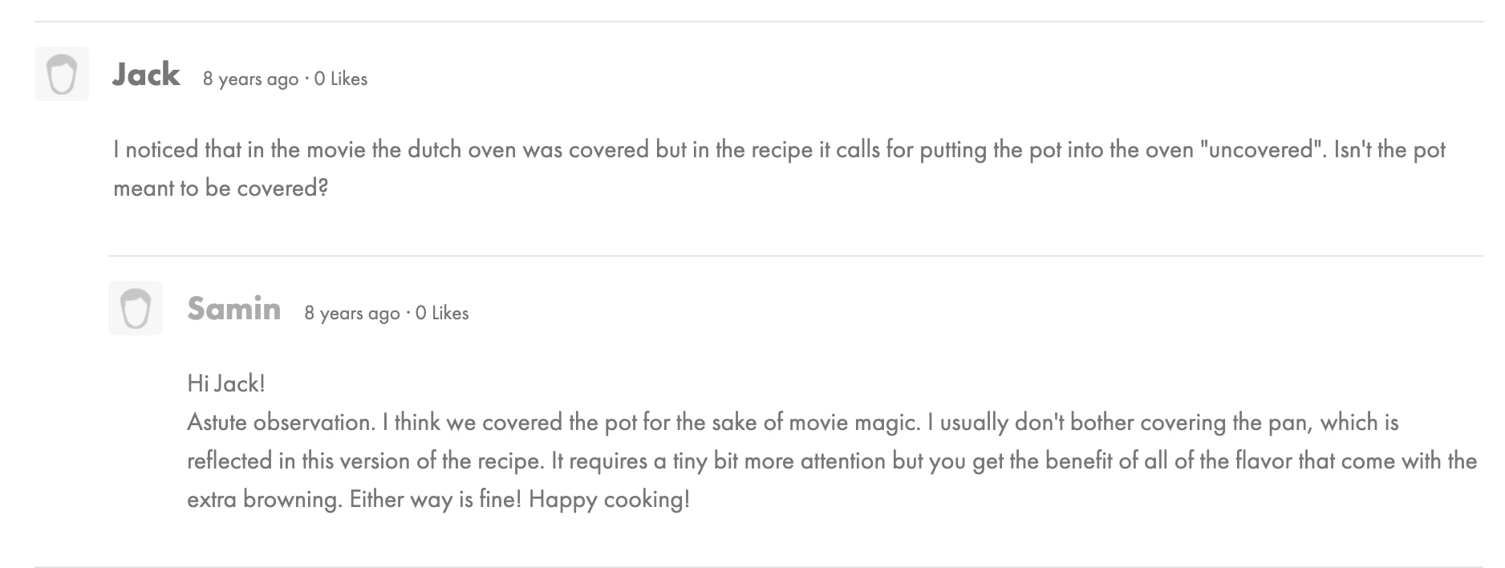Open Samin's commenter name link
This screenshot has width=1505, height=568.
click(x=233, y=309)
